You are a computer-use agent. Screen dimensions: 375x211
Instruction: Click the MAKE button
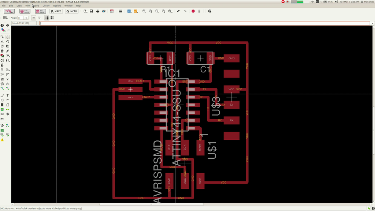(56, 11)
